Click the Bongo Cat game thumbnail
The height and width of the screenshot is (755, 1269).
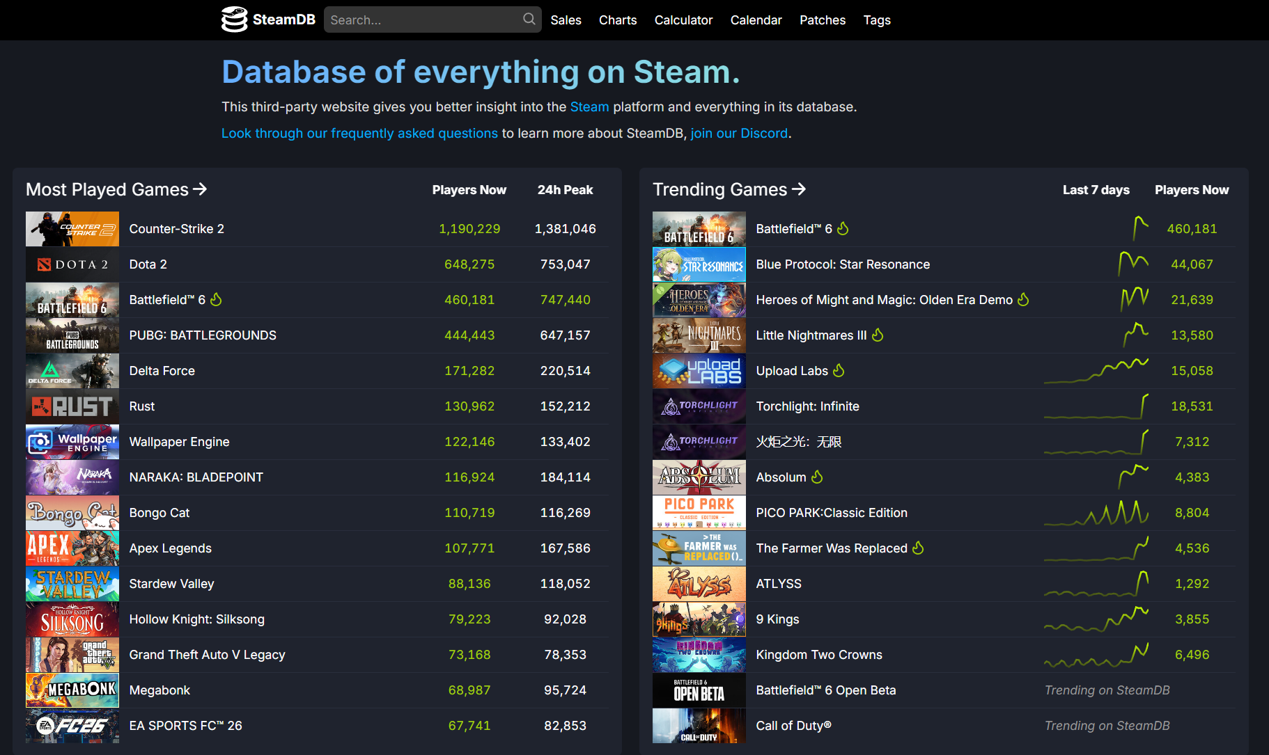(72, 512)
